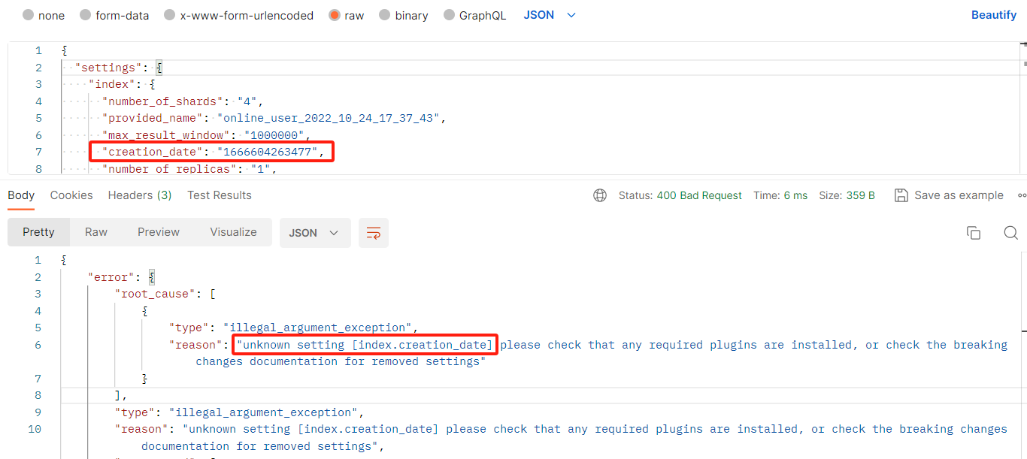Viewport: 1027px width, 459px height.
Task: Copy the response body to clipboard
Action: 974,233
